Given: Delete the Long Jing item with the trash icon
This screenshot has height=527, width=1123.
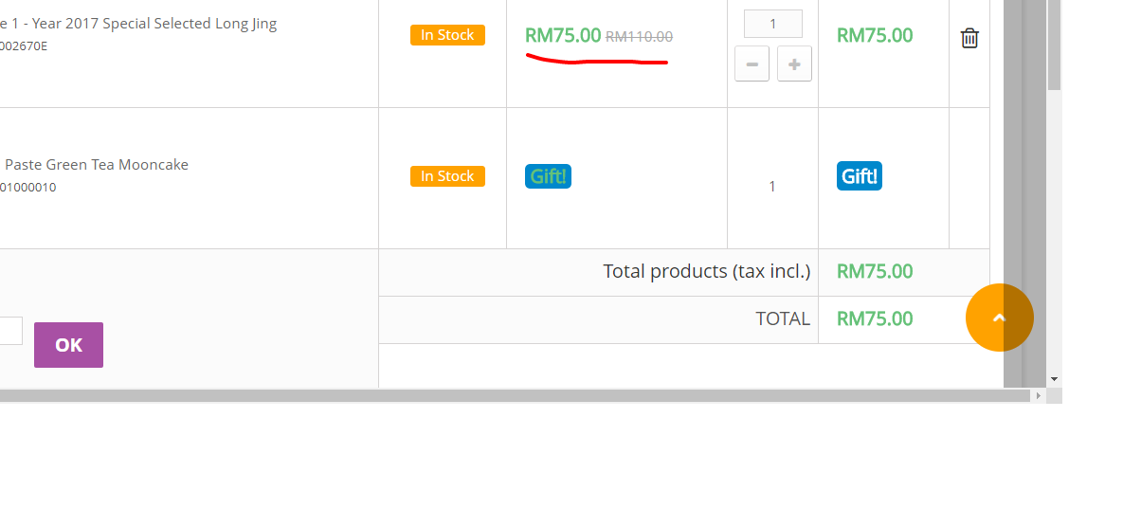Looking at the screenshot, I should (969, 38).
